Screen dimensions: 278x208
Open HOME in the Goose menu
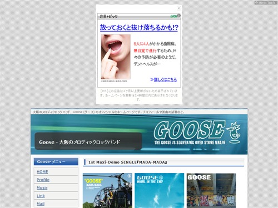coord(42,172)
